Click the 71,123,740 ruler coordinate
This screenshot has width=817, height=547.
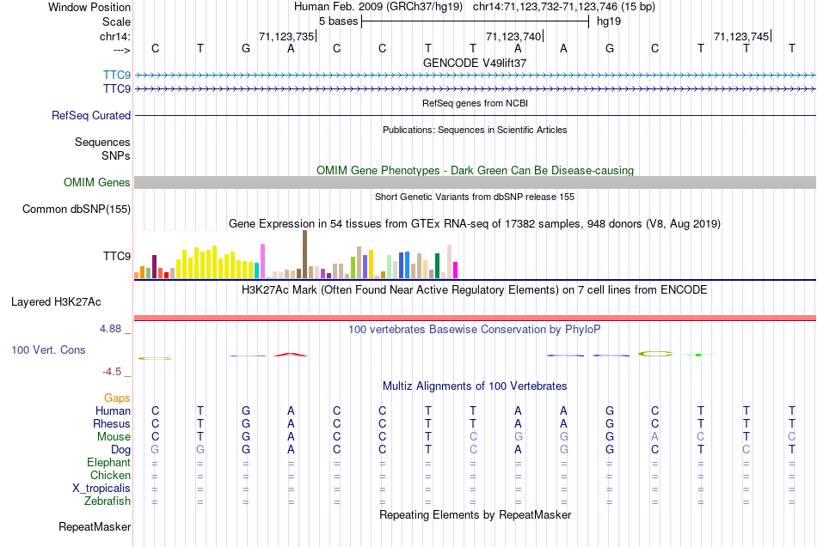pos(513,36)
